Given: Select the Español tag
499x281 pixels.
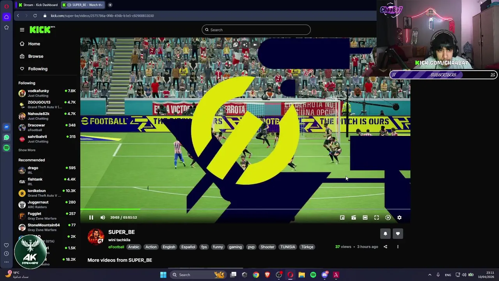Looking at the screenshot, I should pos(188,247).
